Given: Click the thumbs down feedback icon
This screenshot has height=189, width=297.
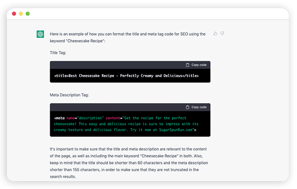Looking at the screenshot, I should click(x=222, y=33).
